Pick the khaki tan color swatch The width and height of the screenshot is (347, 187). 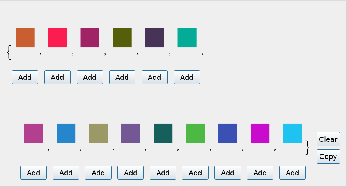(98, 133)
